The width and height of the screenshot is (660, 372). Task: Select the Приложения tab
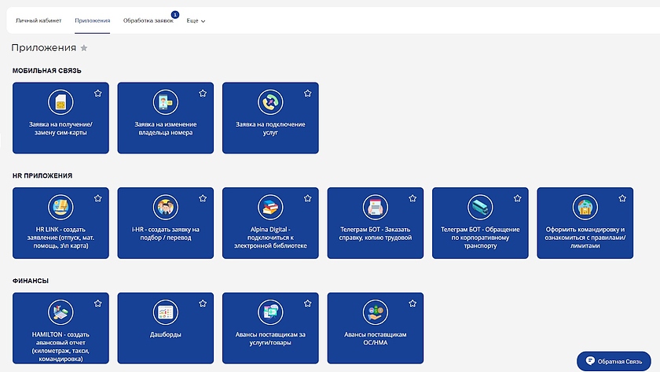click(x=93, y=20)
